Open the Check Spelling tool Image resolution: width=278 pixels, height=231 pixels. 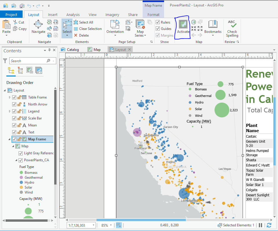[232, 28]
